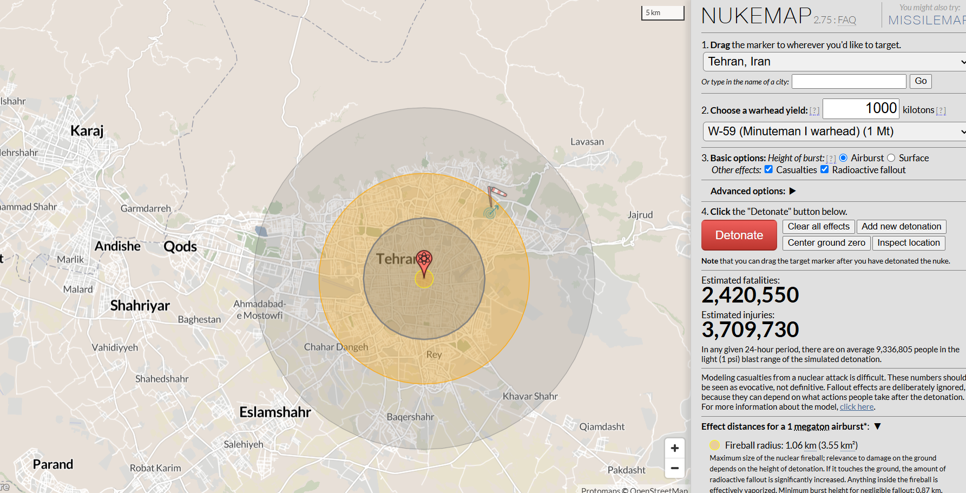Open the MISSILEMAP link
The width and height of the screenshot is (966, 493).
pos(927,20)
